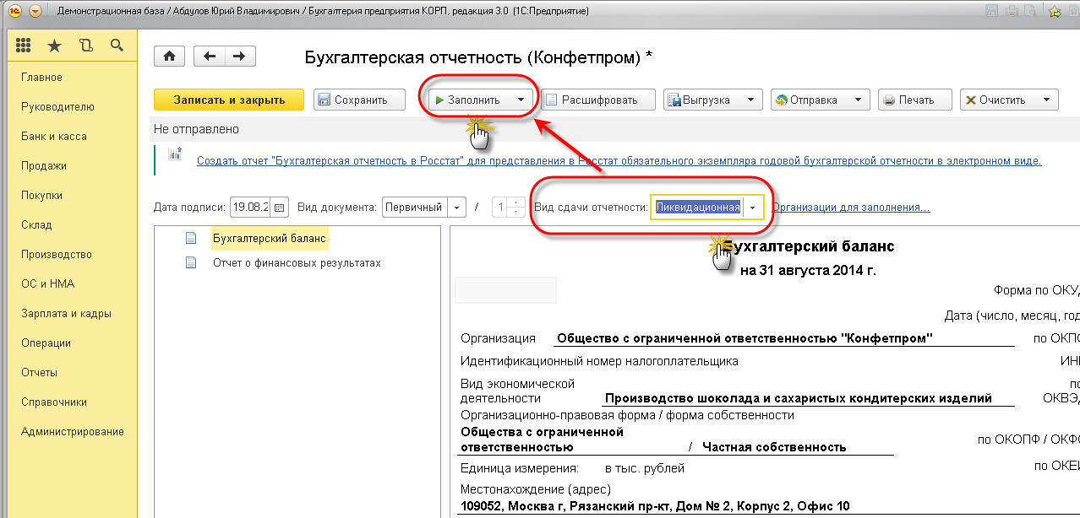Click the Дата подписи date field

click(x=250, y=207)
